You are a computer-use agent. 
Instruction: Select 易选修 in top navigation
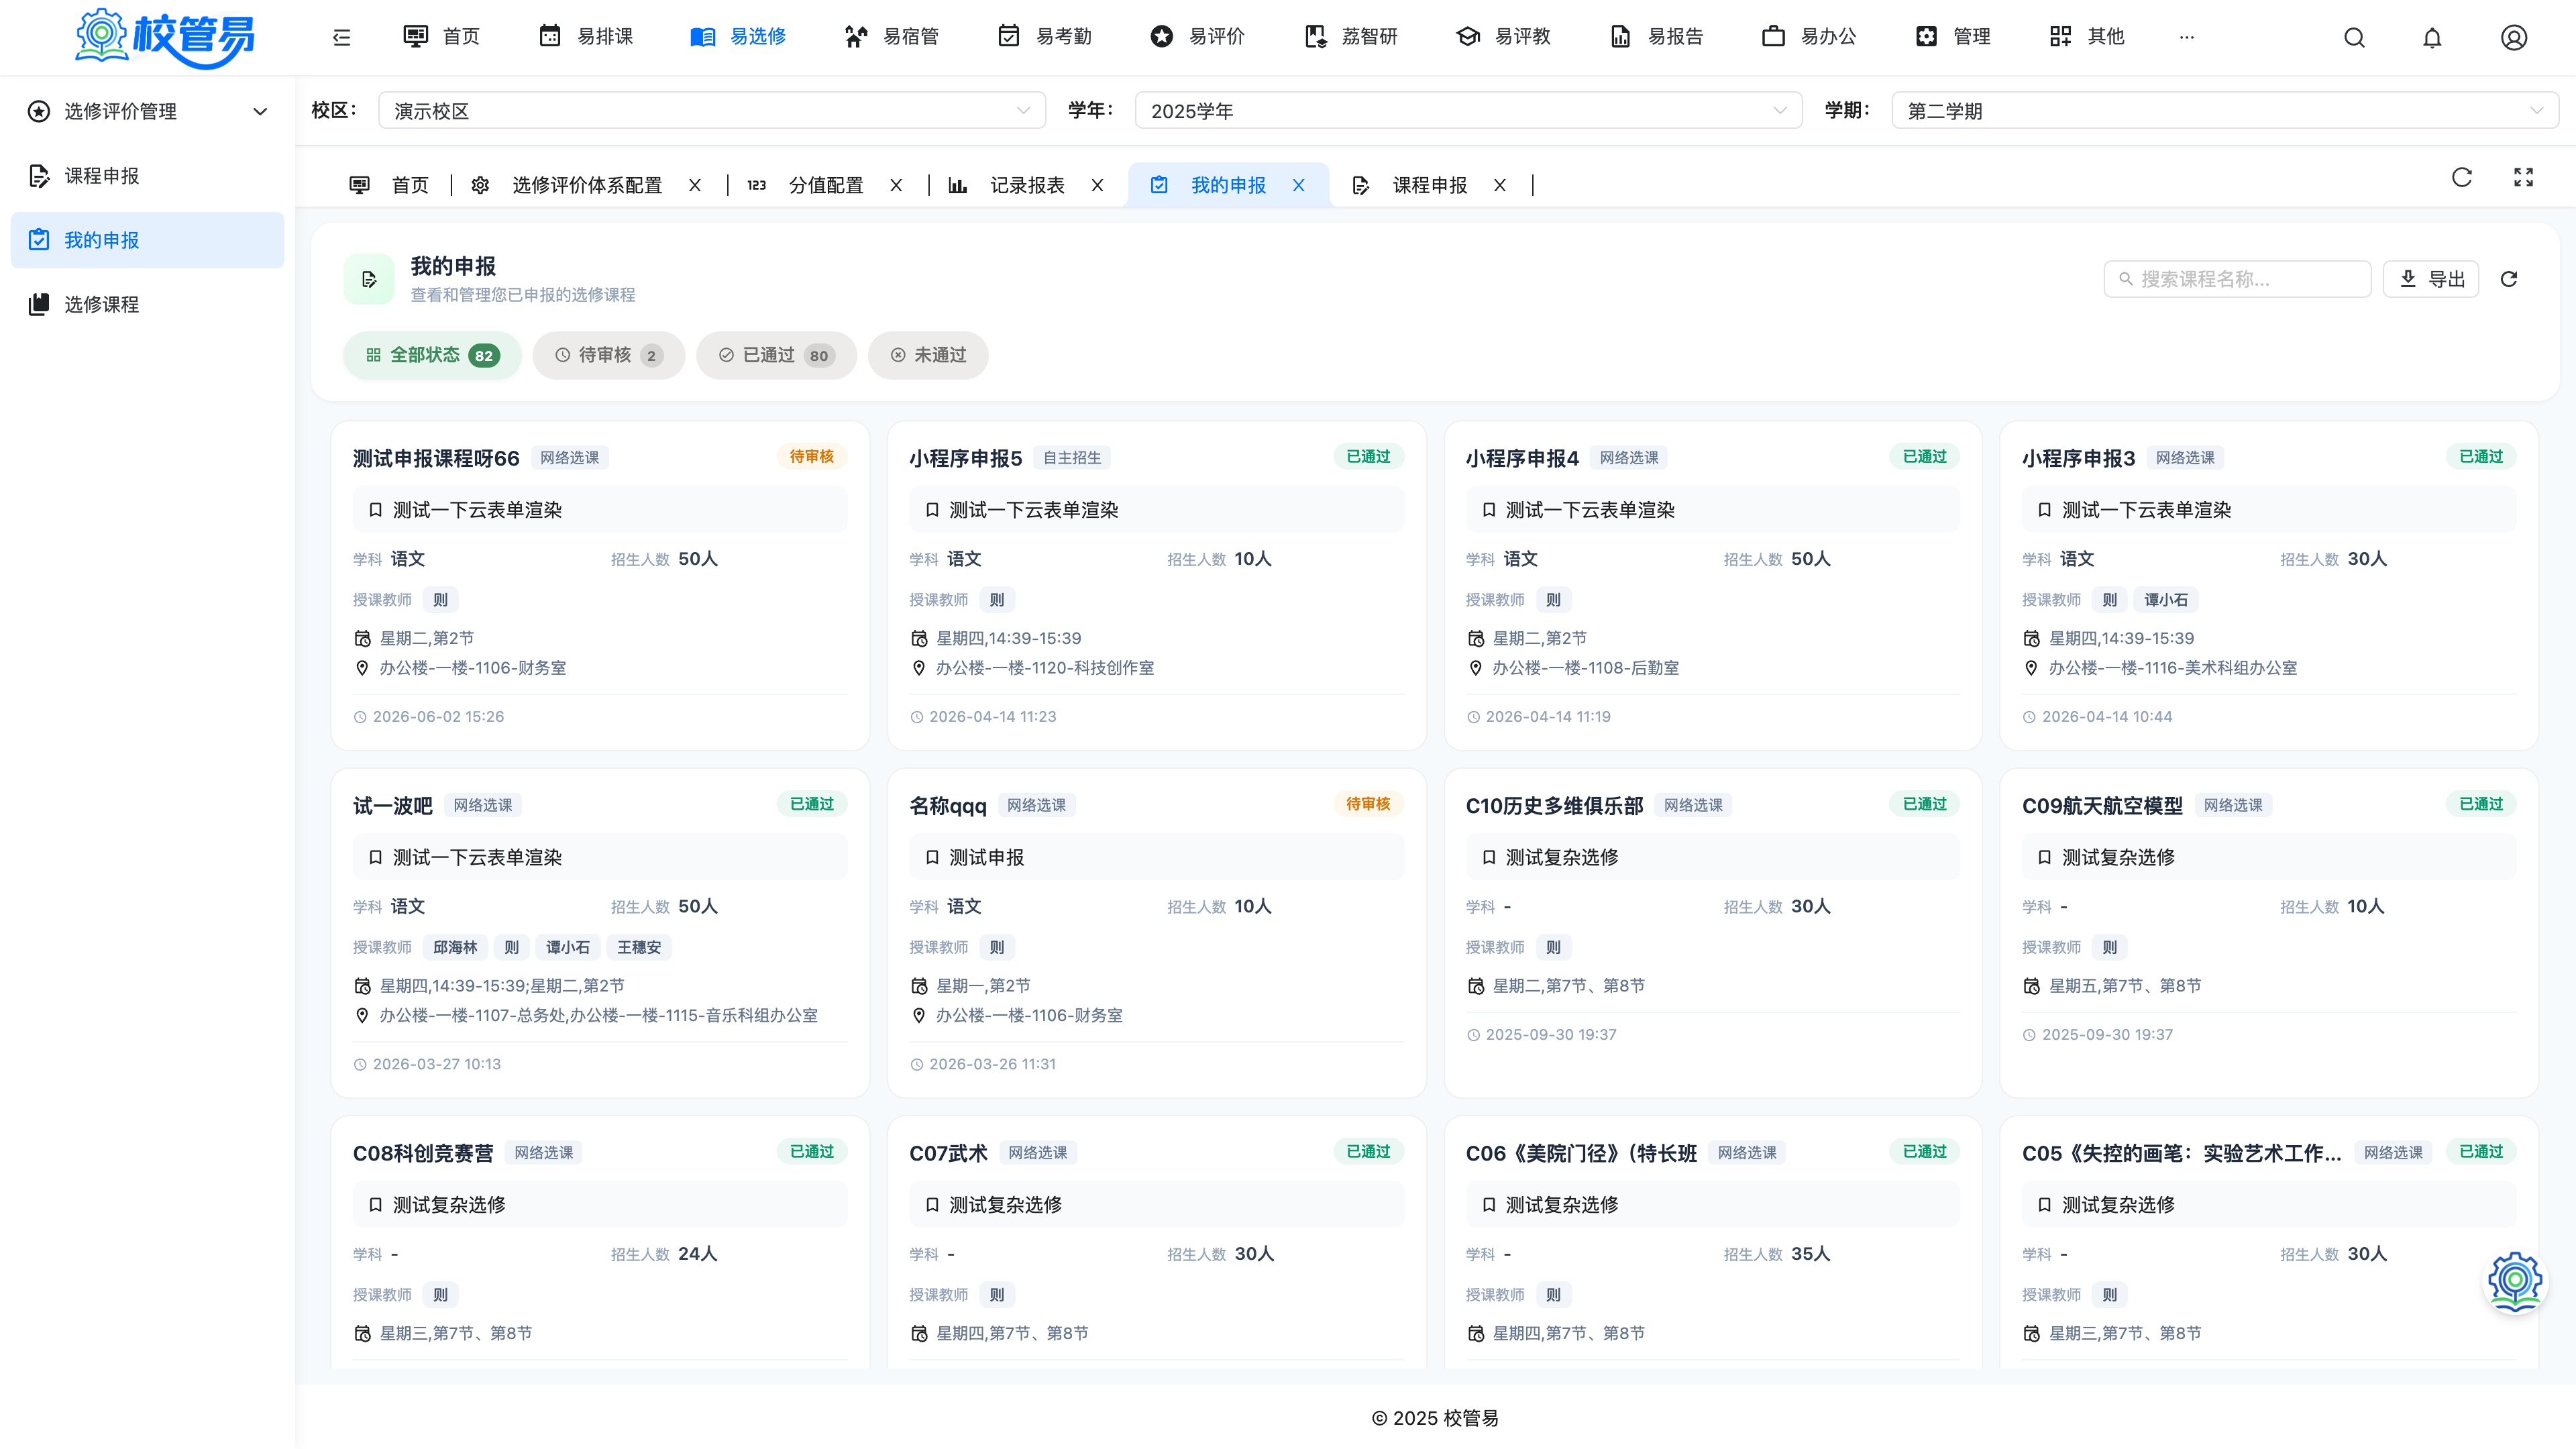coord(738,37)
